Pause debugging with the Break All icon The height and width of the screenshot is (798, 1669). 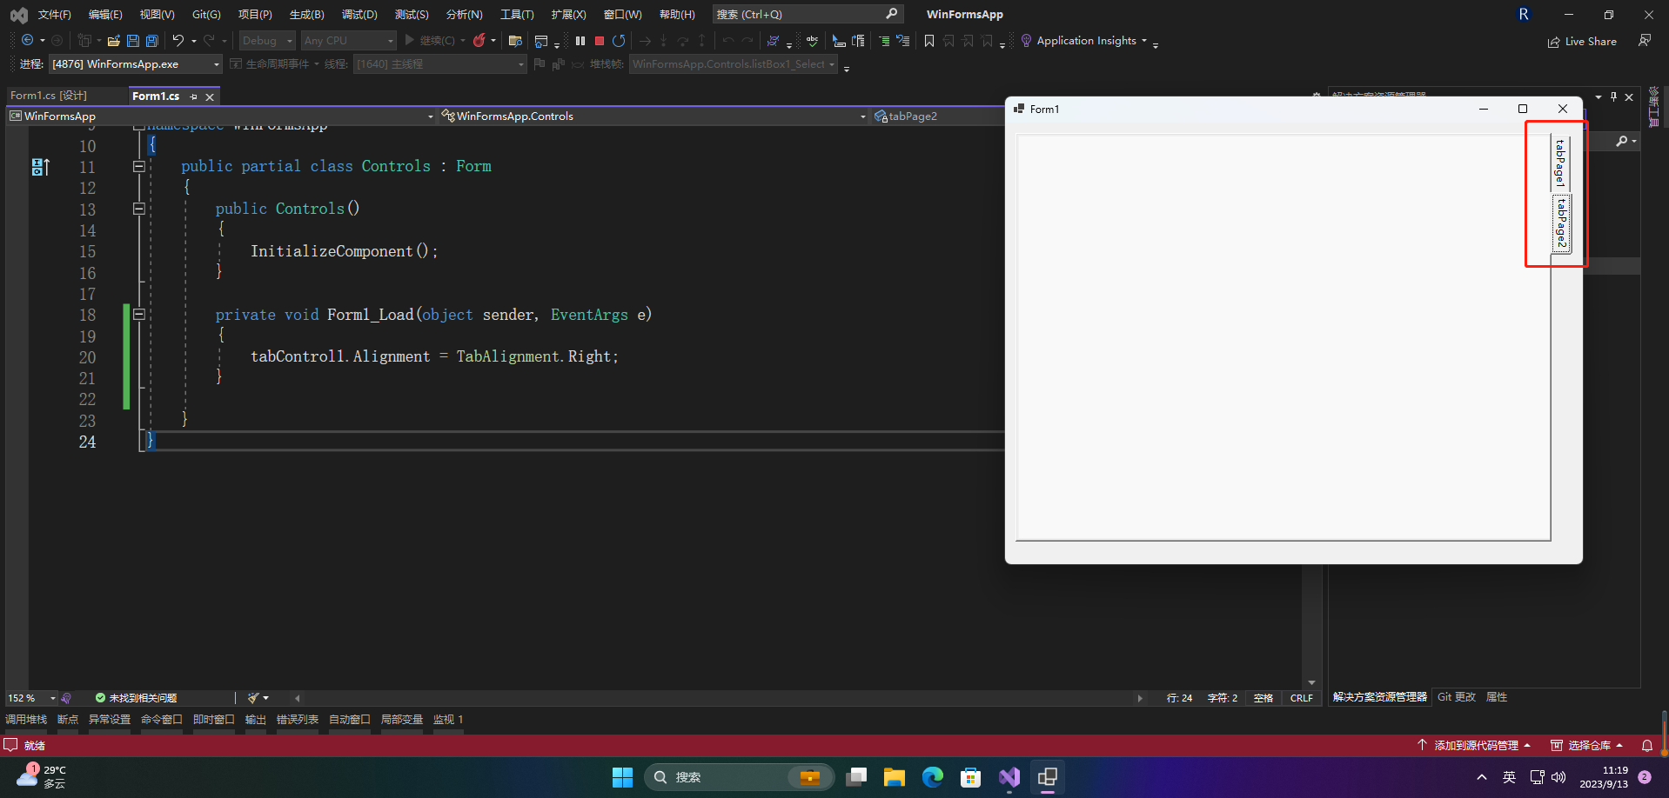580,40
